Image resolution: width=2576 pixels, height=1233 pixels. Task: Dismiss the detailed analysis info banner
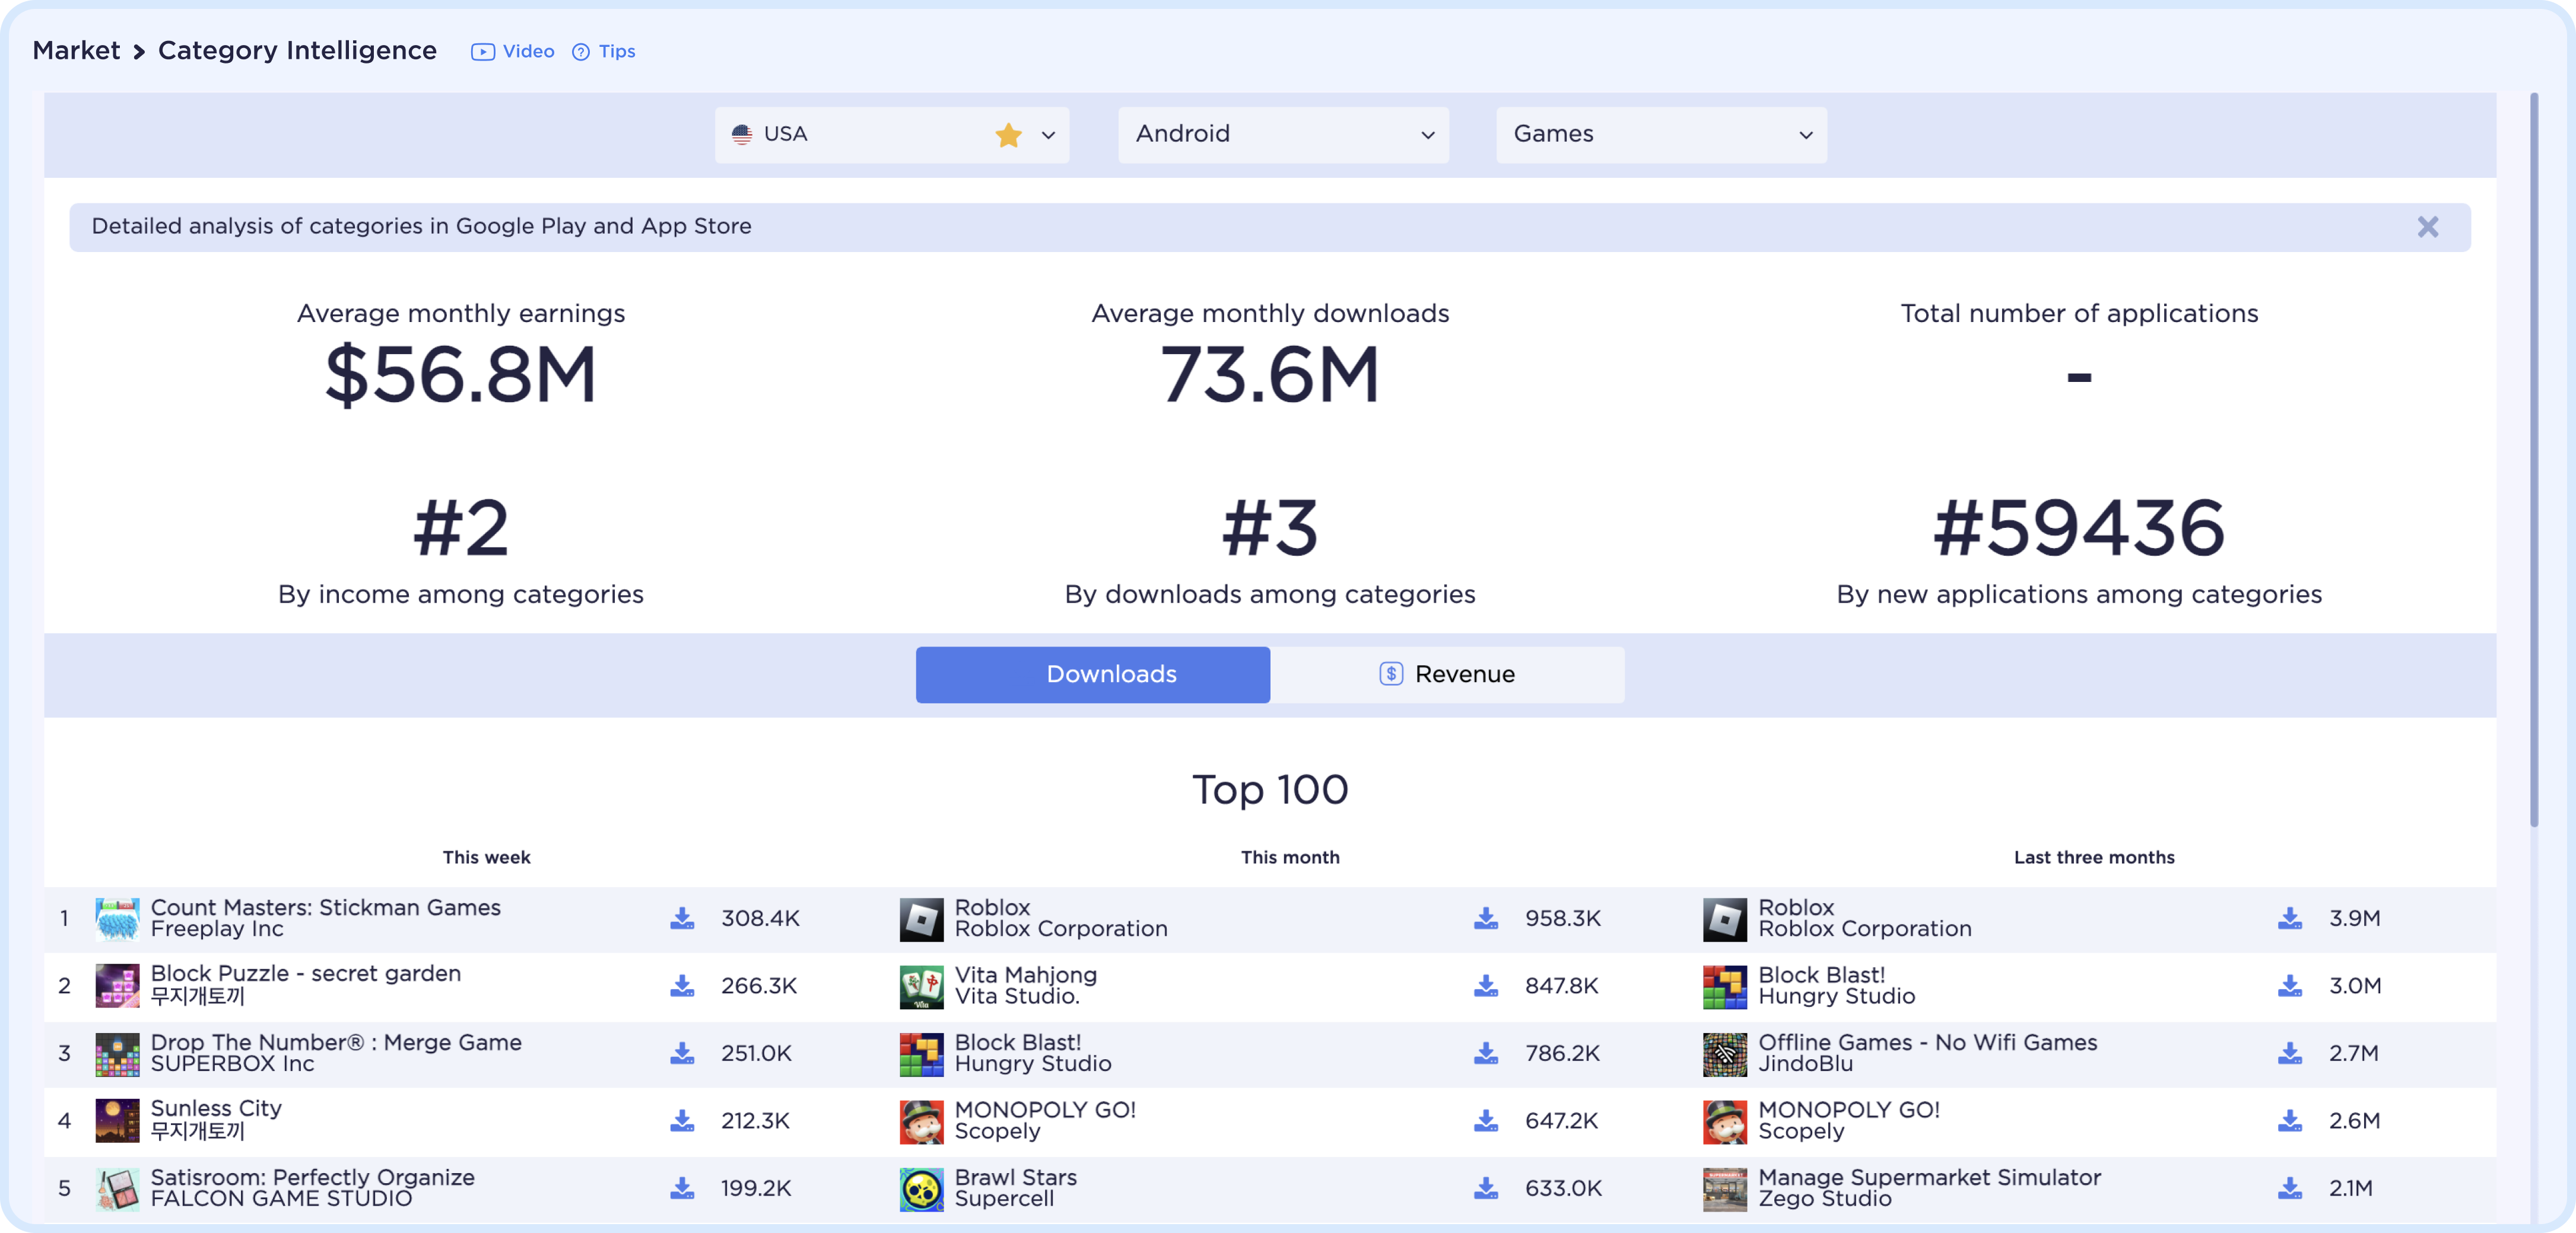pos(2427,227)
